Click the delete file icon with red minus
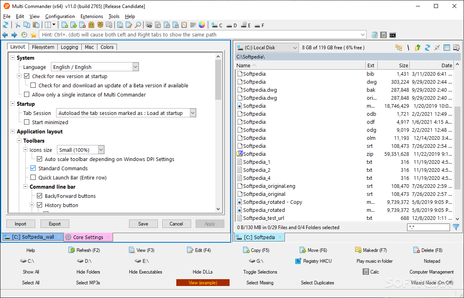This screenshot has height=298, width=464. click(82, 25)
